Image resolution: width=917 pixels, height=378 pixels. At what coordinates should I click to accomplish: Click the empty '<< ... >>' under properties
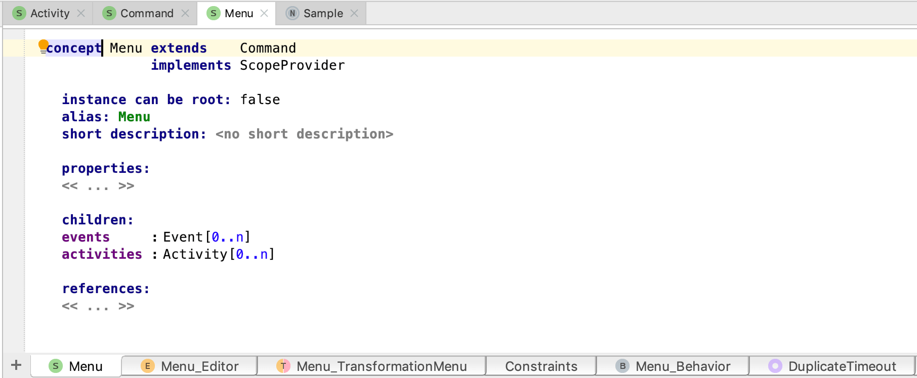[x=98, y=186]
